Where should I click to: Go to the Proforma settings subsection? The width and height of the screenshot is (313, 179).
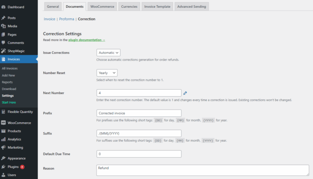coord(67,19)
